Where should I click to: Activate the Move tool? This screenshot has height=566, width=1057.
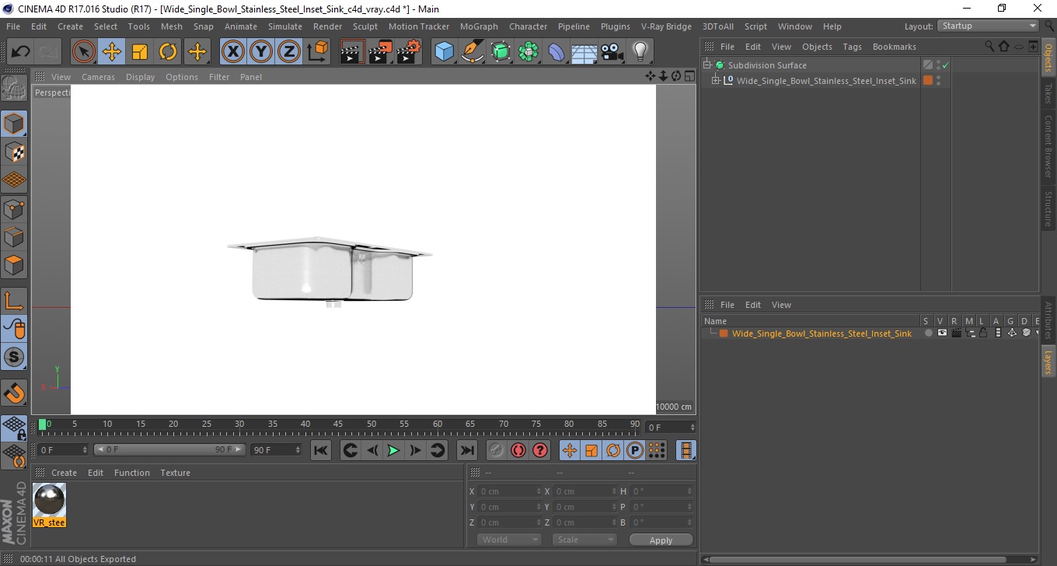coord(112,52)
